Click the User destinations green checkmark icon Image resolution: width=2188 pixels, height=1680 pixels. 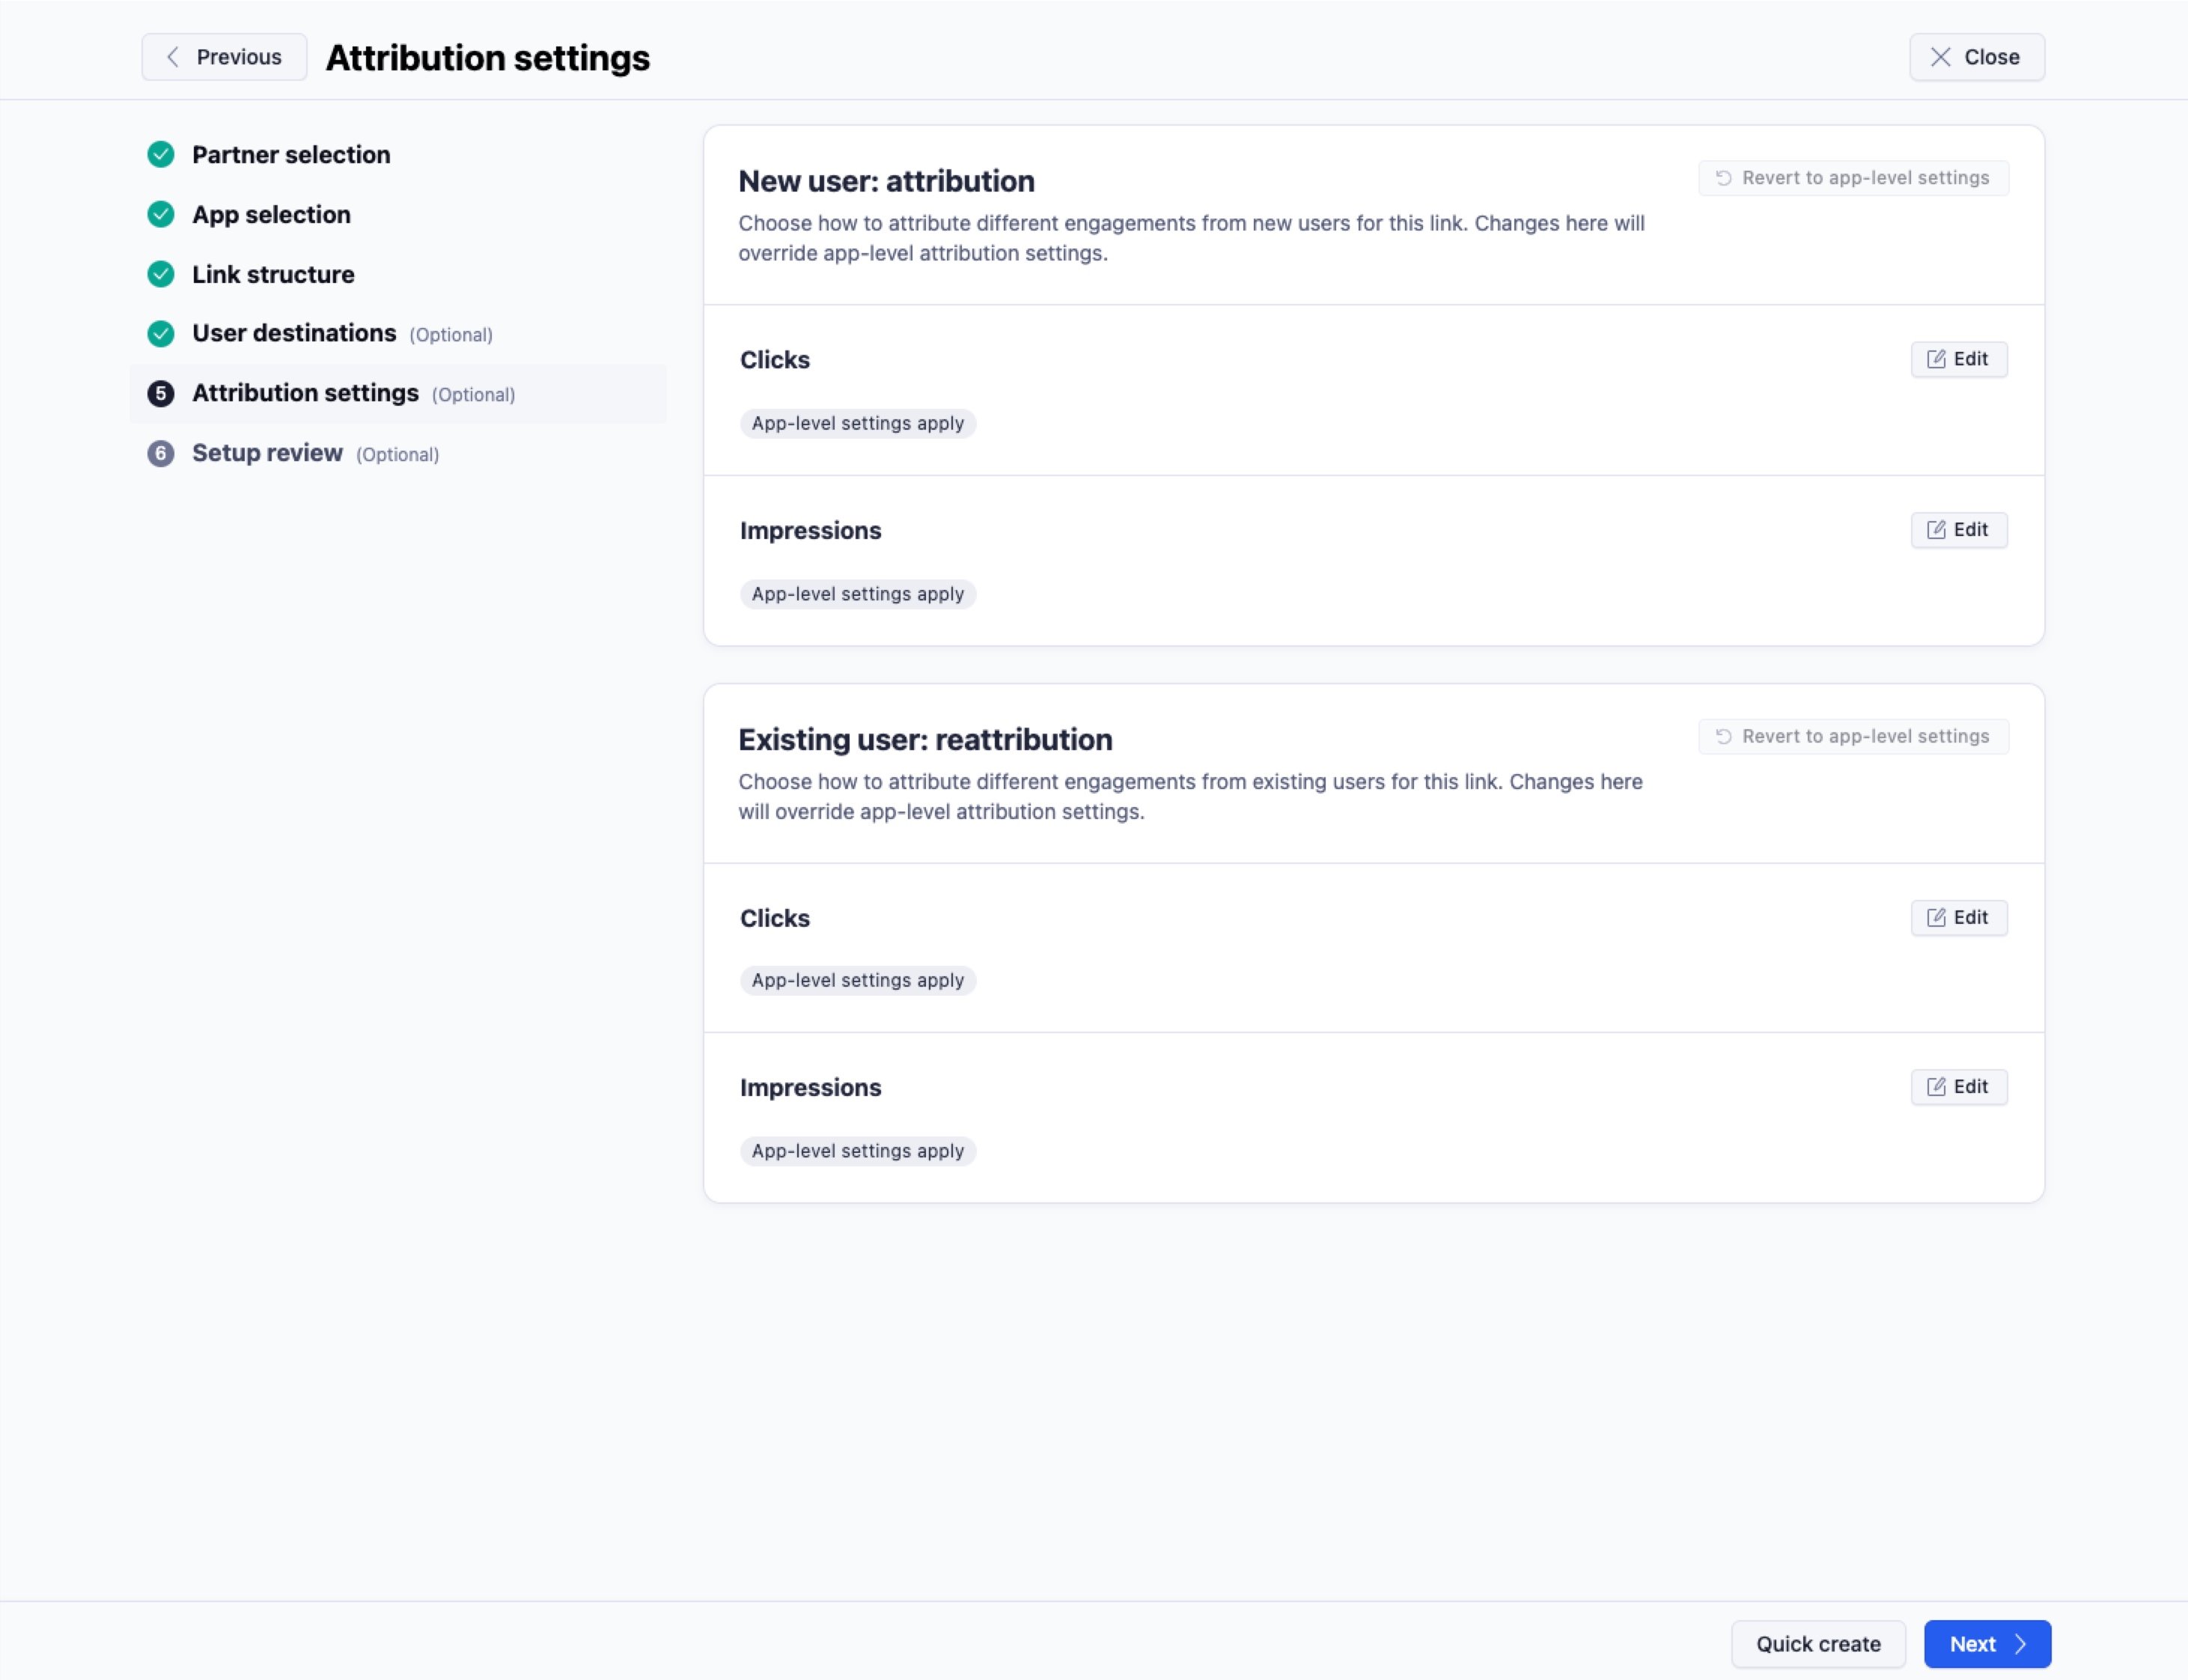click(x=161, y=334)
